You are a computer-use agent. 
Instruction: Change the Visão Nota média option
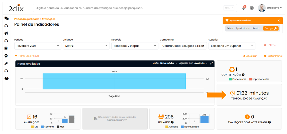[168, 63]
